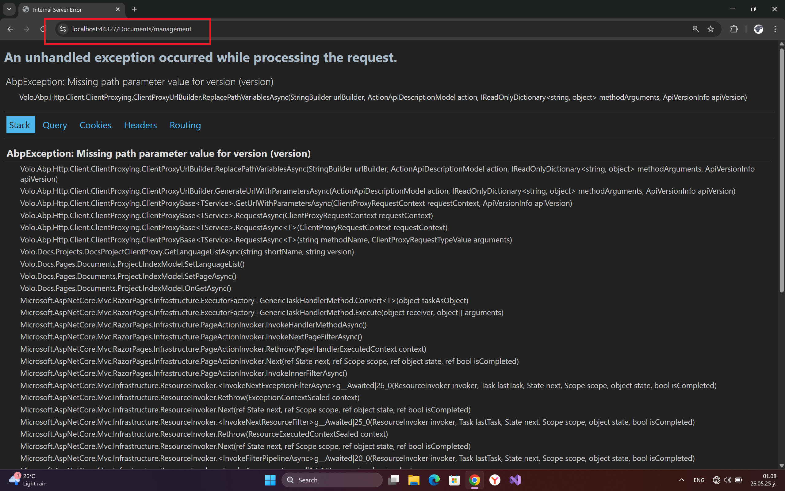Open the Extensions puzzle icon
The width and height of the screenshot is (785, 491).
coord(734,29)
